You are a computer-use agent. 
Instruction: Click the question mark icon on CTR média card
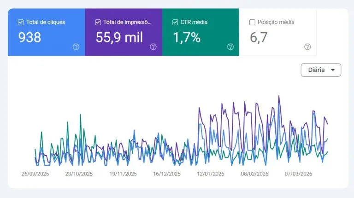230,47
